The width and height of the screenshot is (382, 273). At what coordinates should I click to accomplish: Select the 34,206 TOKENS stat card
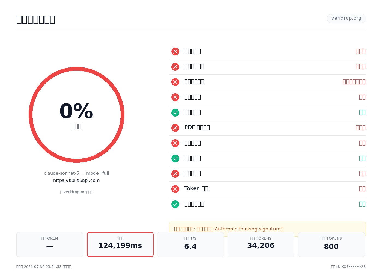coord(261,244)
